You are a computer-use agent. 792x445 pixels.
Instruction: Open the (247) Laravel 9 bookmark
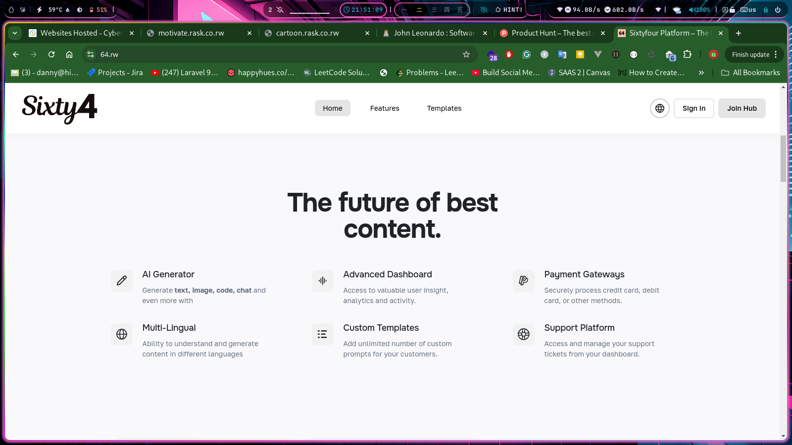click(x=185, y=73)
